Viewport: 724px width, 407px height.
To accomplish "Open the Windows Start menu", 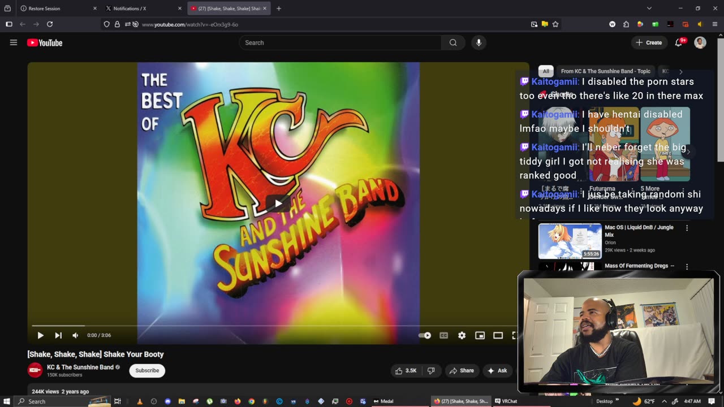I will 6,401.
